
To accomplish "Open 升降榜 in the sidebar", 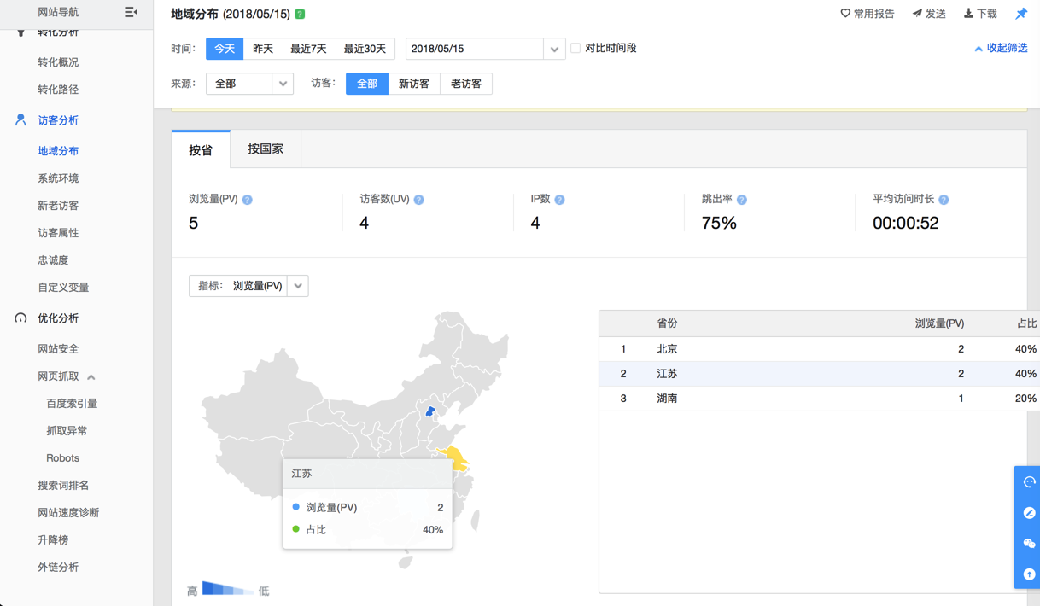I will click(x=53, y=540).
